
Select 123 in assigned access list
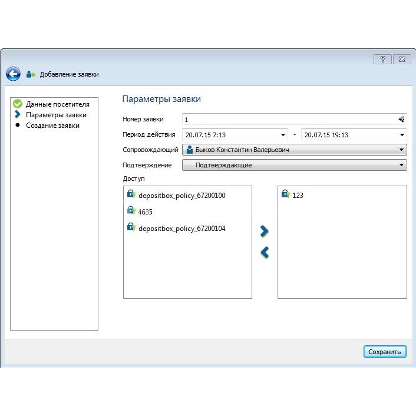[298, 196]
